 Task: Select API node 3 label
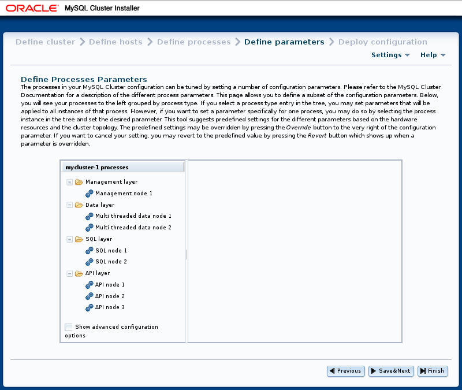pos(110,307)
